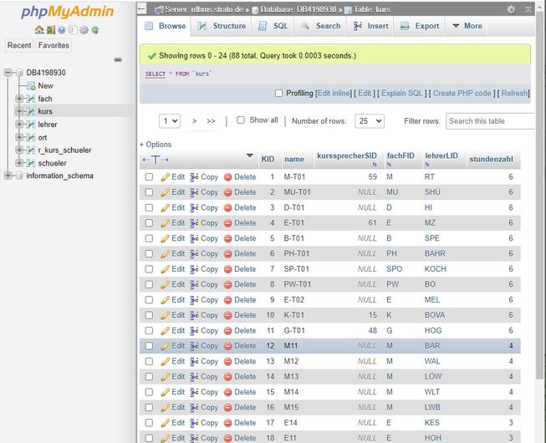Image resolution: width=546 pixels, height=443 pixels.
Task: Open navigation panel settings gear icon
Action: click(x=84, y=30)
